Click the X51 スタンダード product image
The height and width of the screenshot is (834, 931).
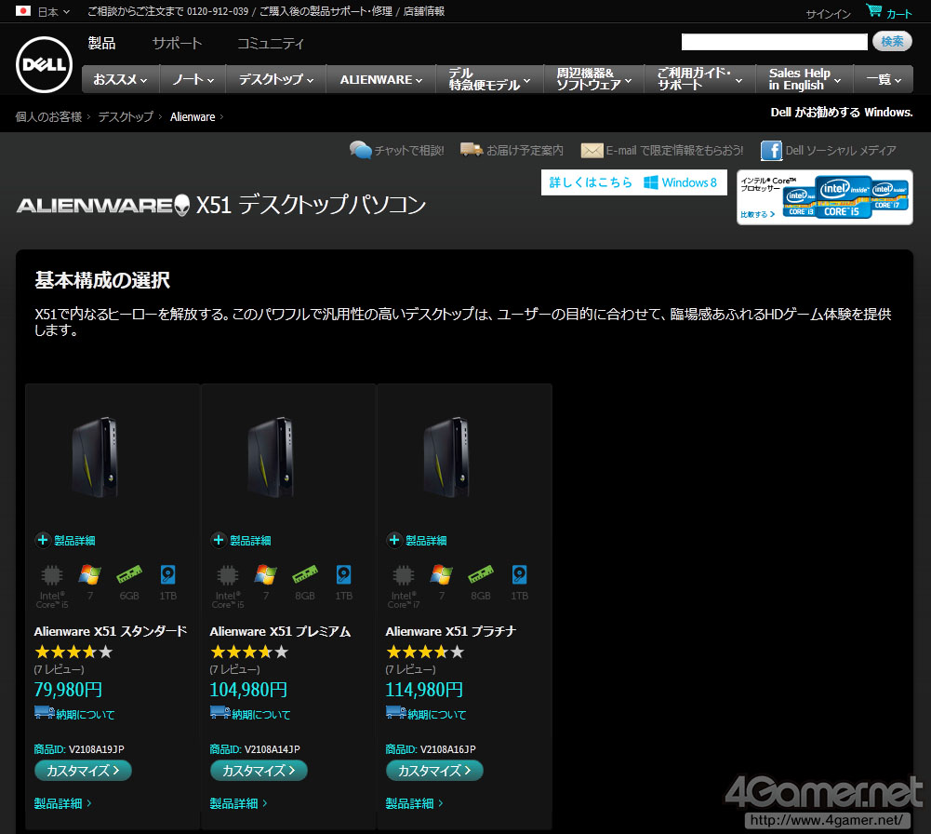pyautogui.click(x=95, y=457)
